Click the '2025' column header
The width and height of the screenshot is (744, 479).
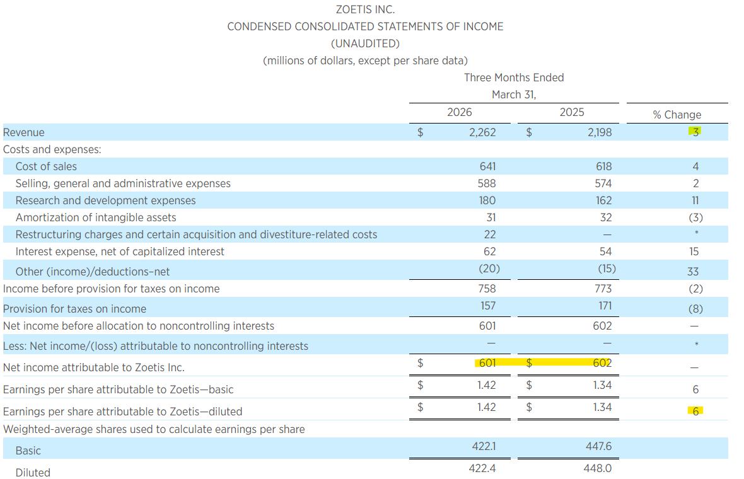click(x=572, y=112)
